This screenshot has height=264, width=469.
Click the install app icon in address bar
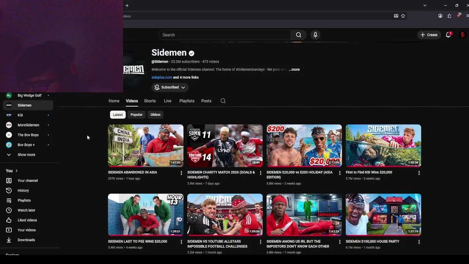[396, 16]
